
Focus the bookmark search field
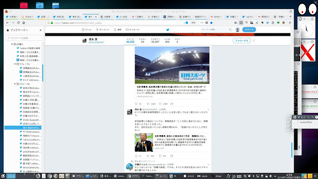point(24,38)
